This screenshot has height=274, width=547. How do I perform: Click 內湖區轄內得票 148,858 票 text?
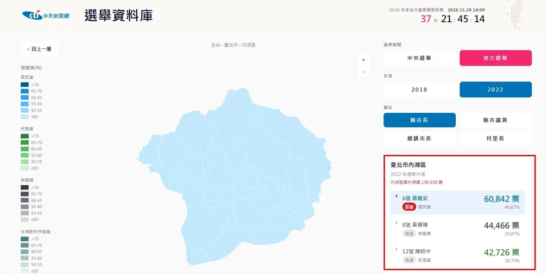(416, 182)
